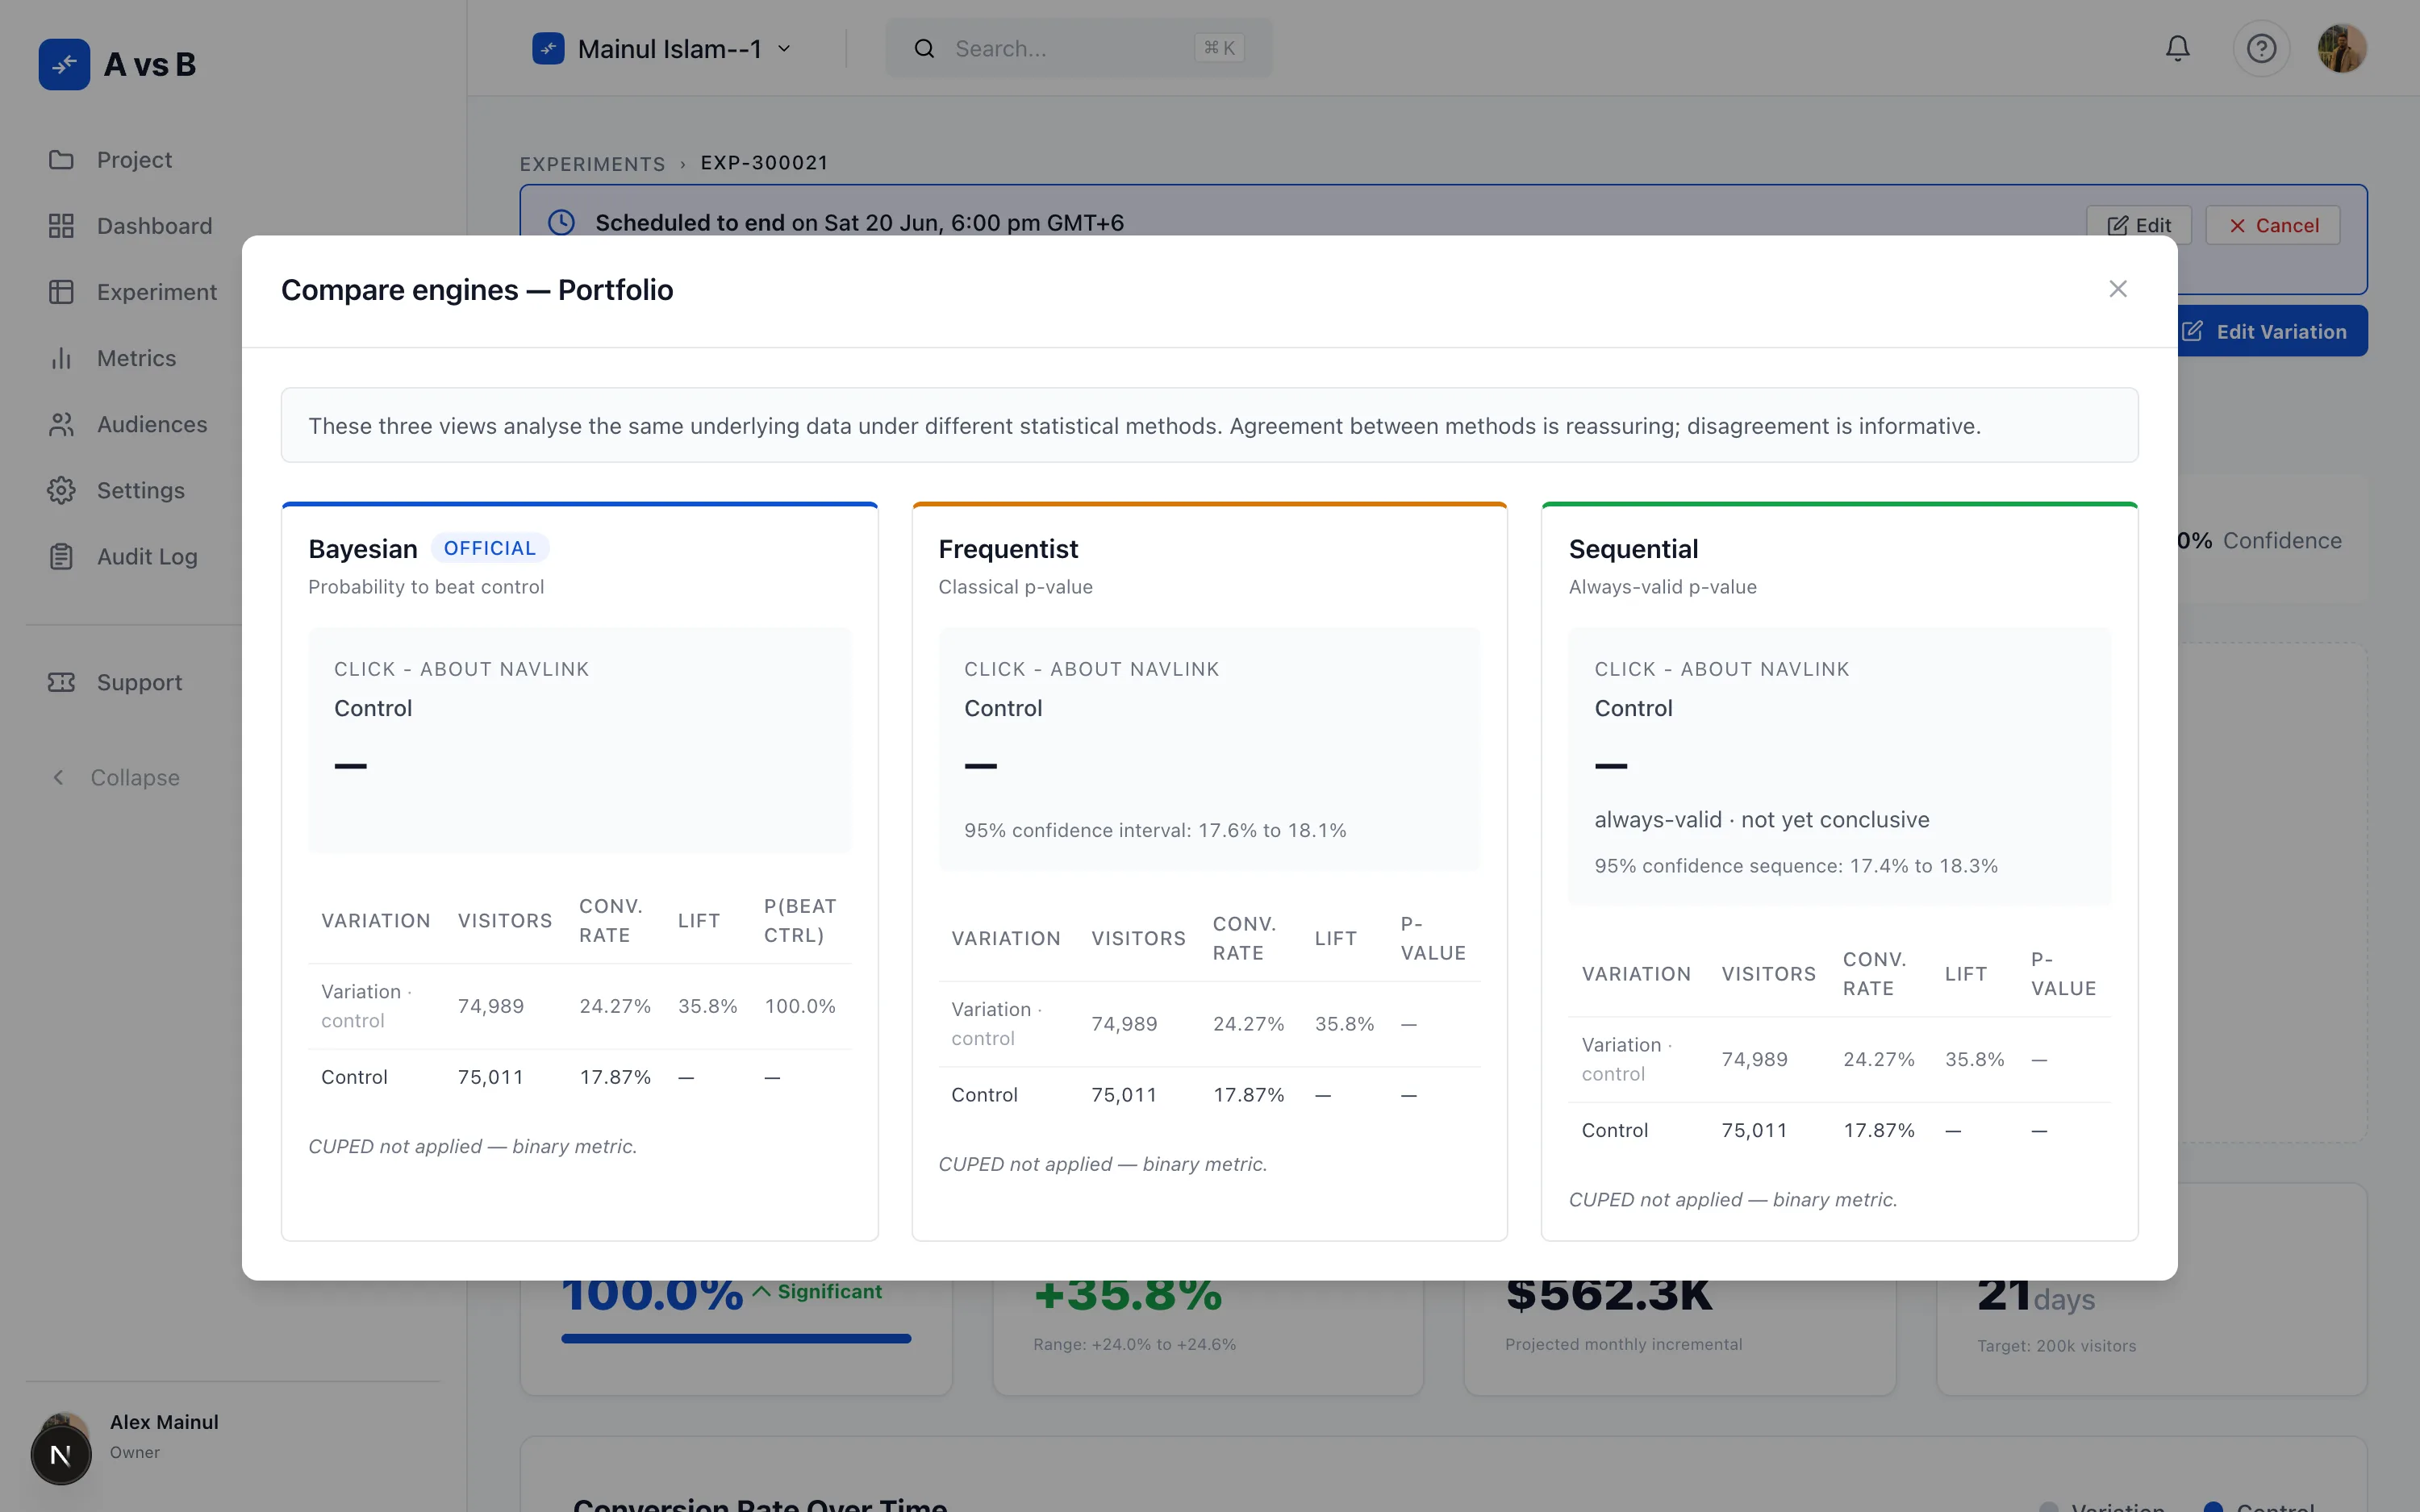Click 95% confidence interval text in Frequentist
2420x1512 pixels.
point(1155,830)
